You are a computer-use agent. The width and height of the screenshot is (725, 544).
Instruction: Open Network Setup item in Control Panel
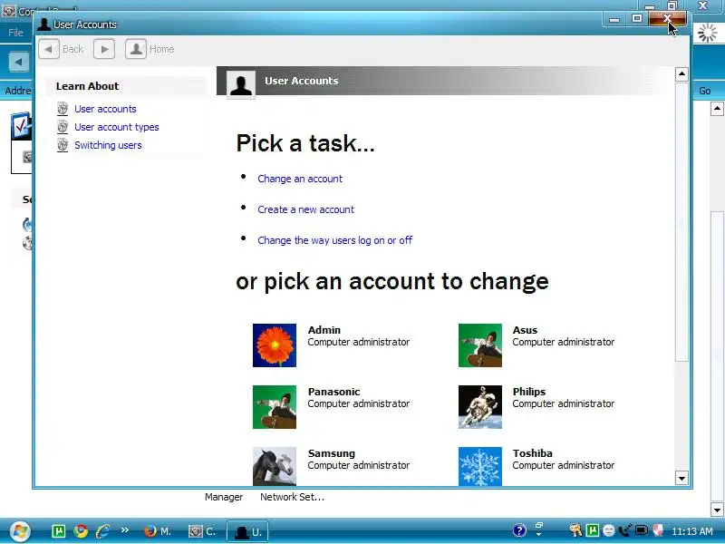[292, 497]
